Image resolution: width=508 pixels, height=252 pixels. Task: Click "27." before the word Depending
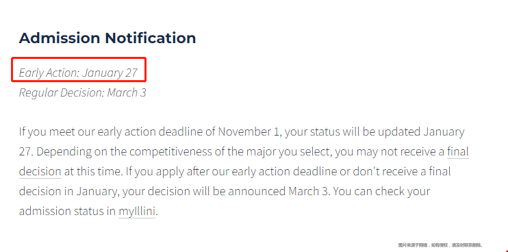point(26,151)
